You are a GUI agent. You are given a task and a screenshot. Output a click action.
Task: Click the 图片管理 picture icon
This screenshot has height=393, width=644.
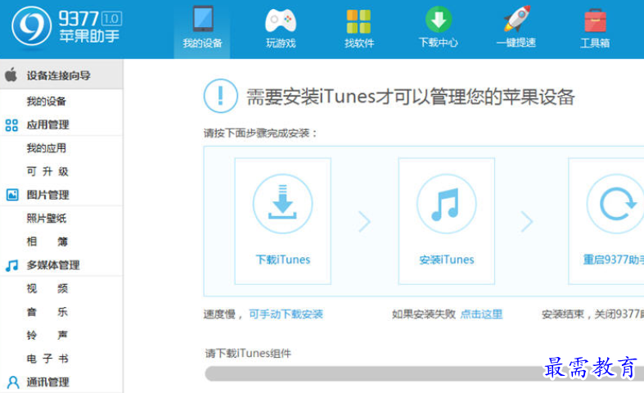[12, 194]
